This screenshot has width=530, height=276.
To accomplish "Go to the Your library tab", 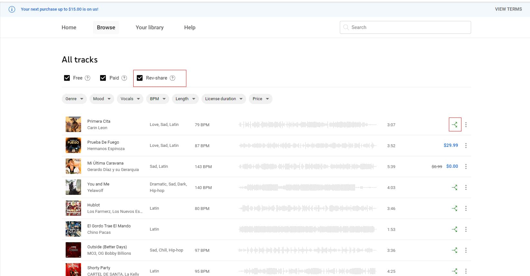I will 149,27.
